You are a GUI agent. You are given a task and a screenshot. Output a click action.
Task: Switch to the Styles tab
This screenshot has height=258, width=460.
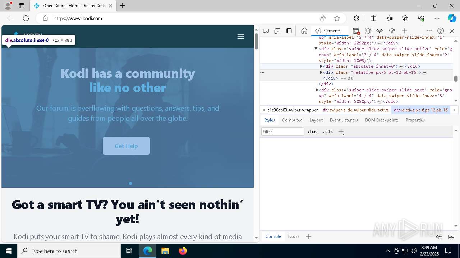[269, 120]
